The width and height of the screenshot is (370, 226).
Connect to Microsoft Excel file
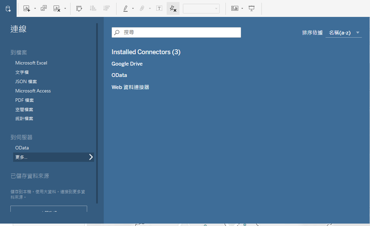31,63
